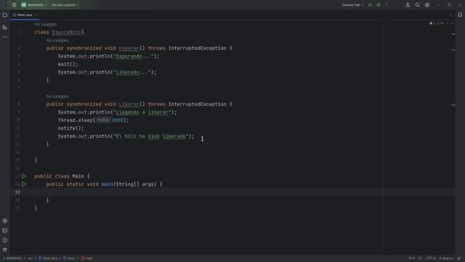The image size is (465, 262).
Task: Click the 2000 value in Thread.sleep
Action: 118,120
